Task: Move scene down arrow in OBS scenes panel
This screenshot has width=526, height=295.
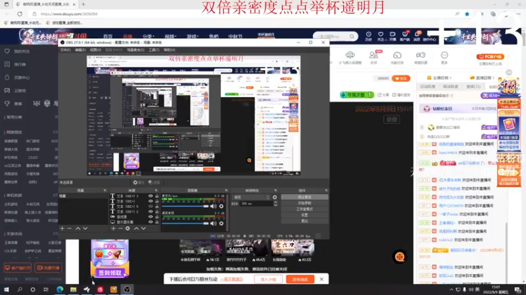Action: coord(85,228)
